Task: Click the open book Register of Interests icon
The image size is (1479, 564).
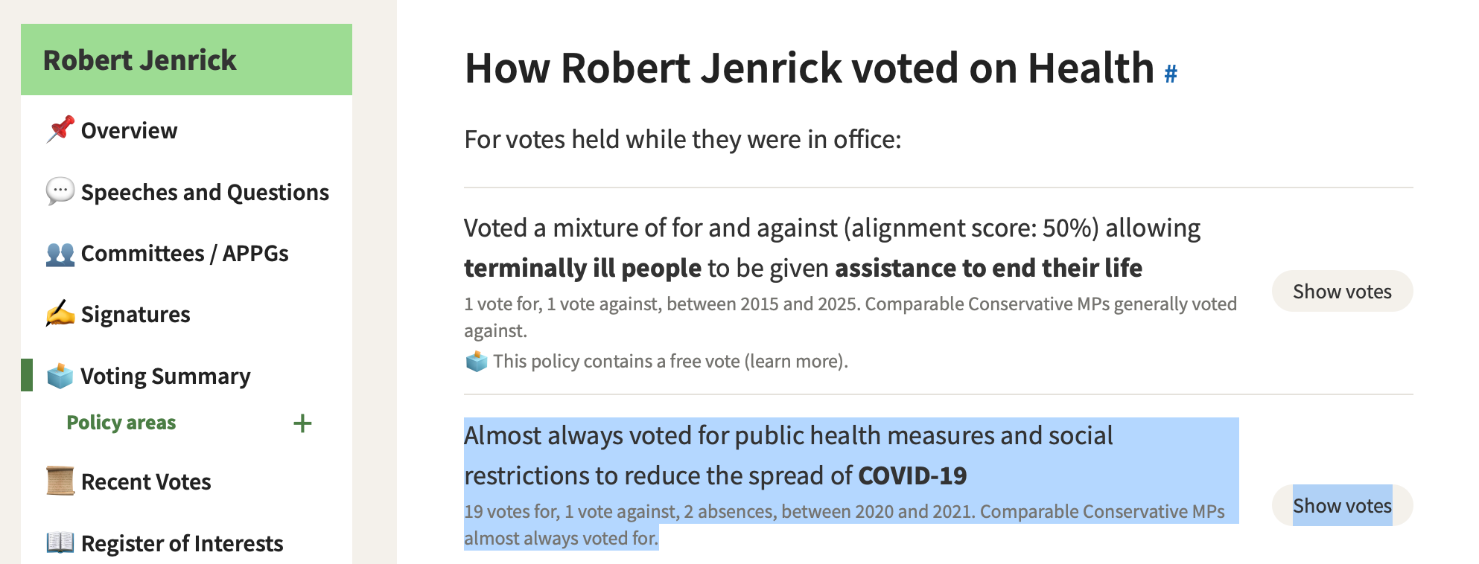Action: [60, 542]
